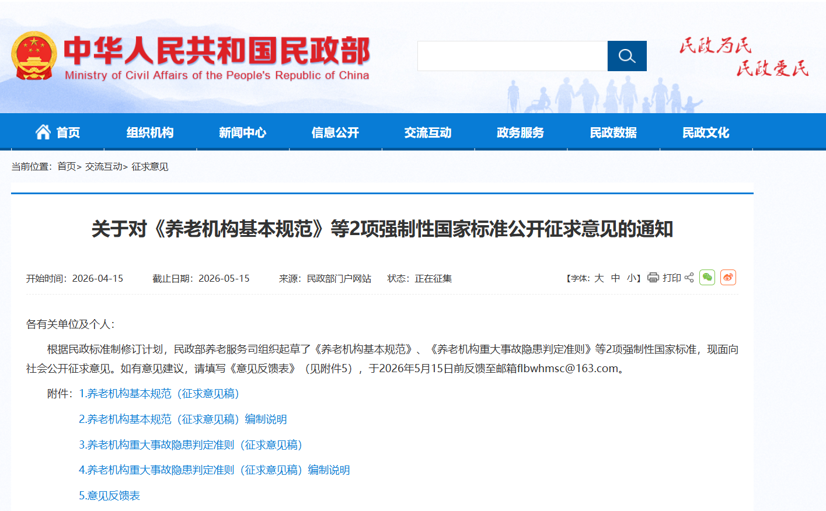
Task: Set the font size to 中
Action: coord(615,278)
